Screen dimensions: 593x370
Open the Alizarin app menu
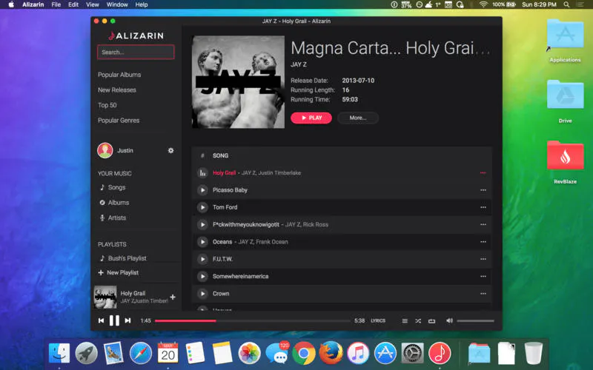tap(33, 4)
